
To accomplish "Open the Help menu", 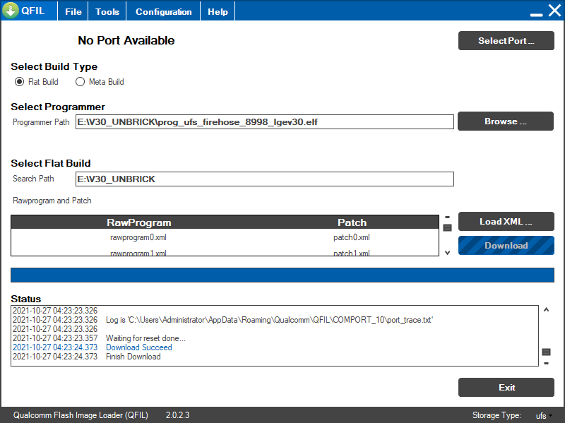I will (218, 11).
